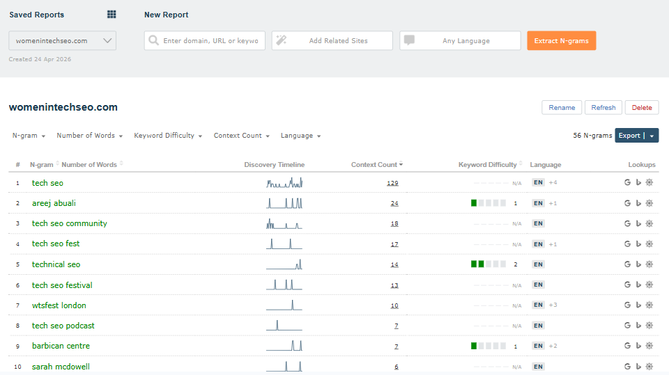This screenshot has height=375, width=669.
Task: Click the Delete report button
Action: coord(642,107)
